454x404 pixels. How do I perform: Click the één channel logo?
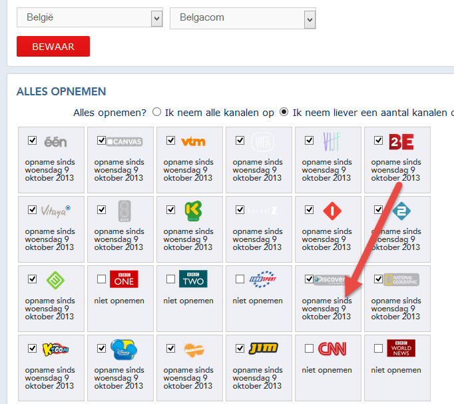click(x=55, y=142)
